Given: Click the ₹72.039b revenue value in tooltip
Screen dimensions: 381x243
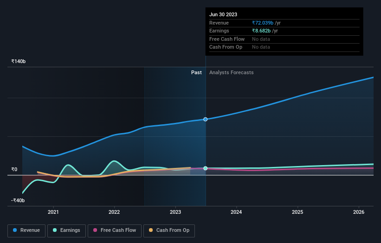Looking at the screenshot, I should pos(263,23).
